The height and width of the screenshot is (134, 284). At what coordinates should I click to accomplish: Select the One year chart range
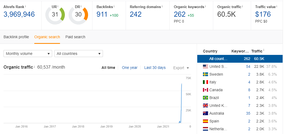coord(130,68)
